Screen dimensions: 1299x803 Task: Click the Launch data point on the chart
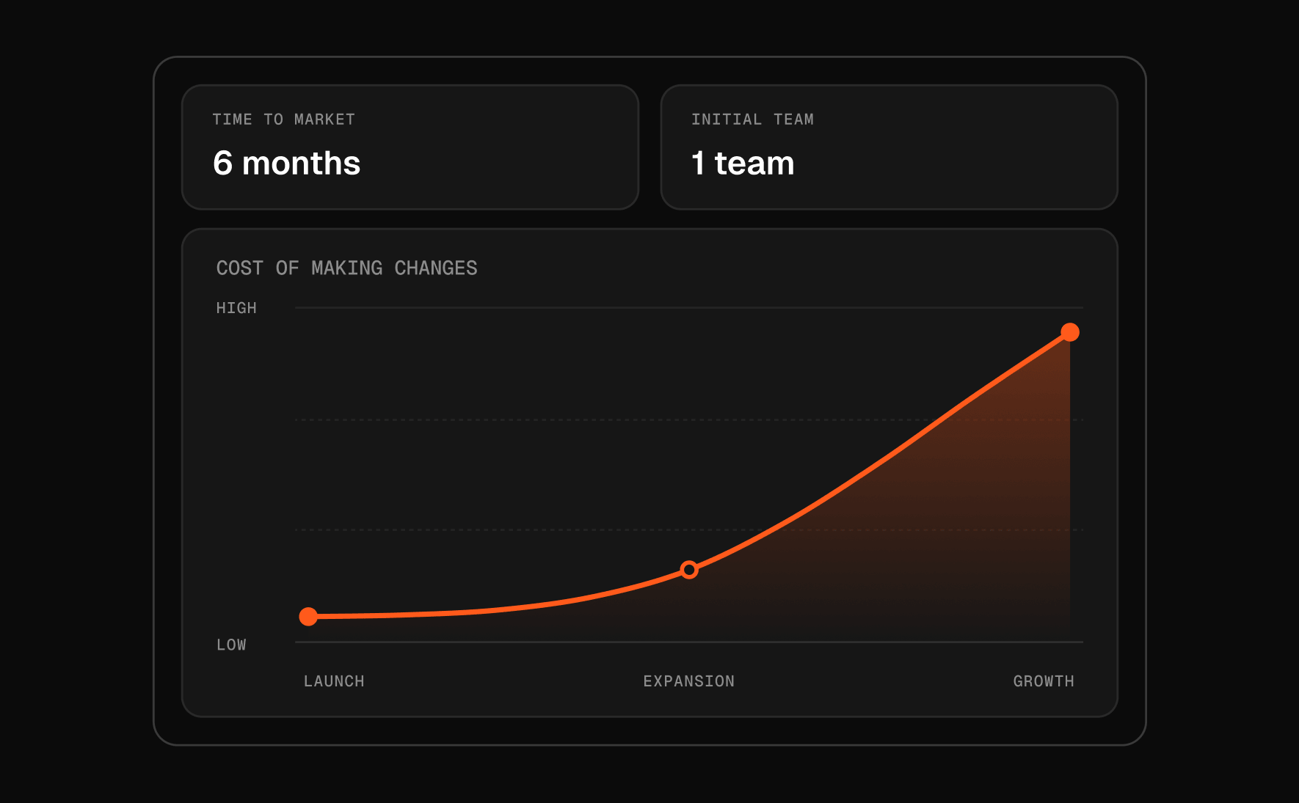pos(308,617)
